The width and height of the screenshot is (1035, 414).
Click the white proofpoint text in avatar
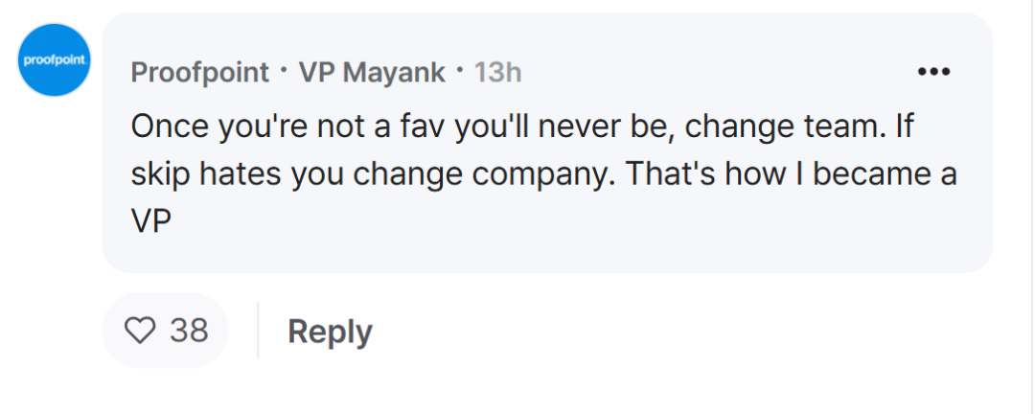click(x=54, y=60)
